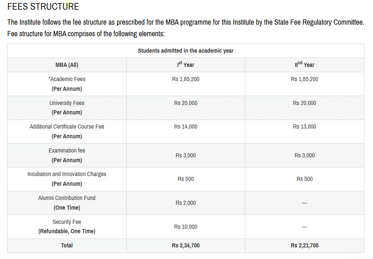This screenshot has width=373, height=259.
Task: Select second year university fee Rs 20,000
Action: (x=304, y=103)
